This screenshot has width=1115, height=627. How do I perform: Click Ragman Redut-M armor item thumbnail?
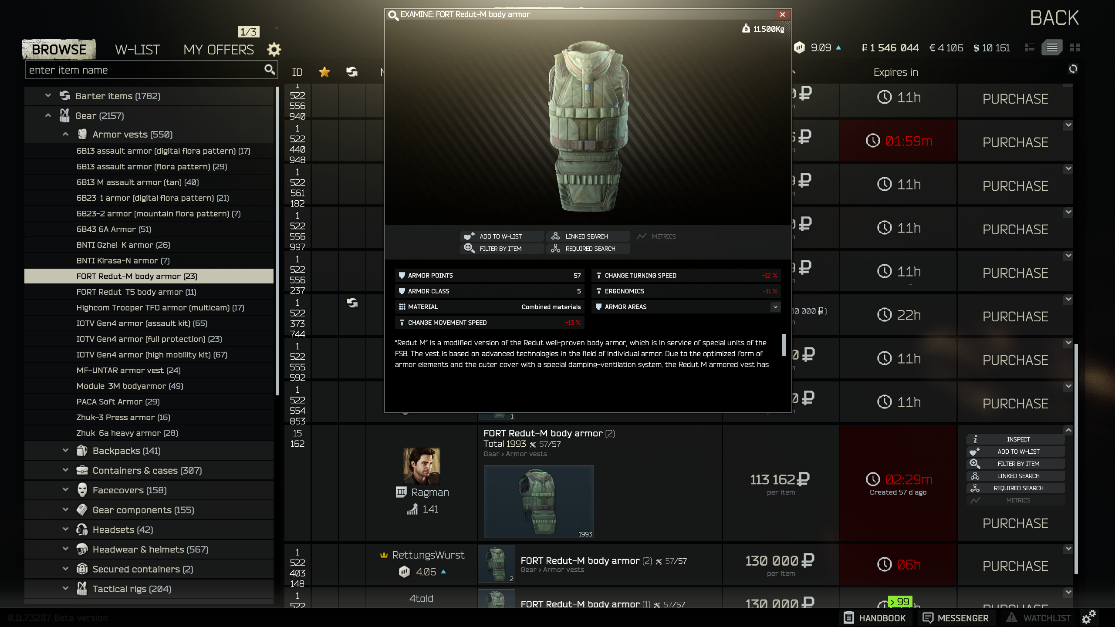click(539, 502)
